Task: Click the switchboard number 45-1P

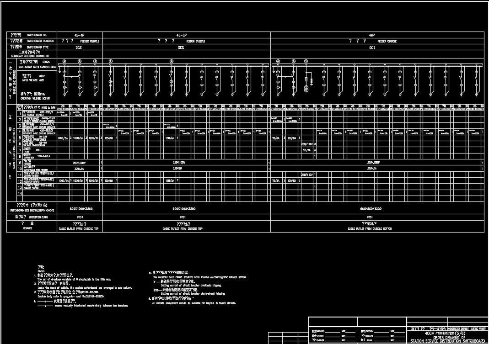Action: coord(79,35)
